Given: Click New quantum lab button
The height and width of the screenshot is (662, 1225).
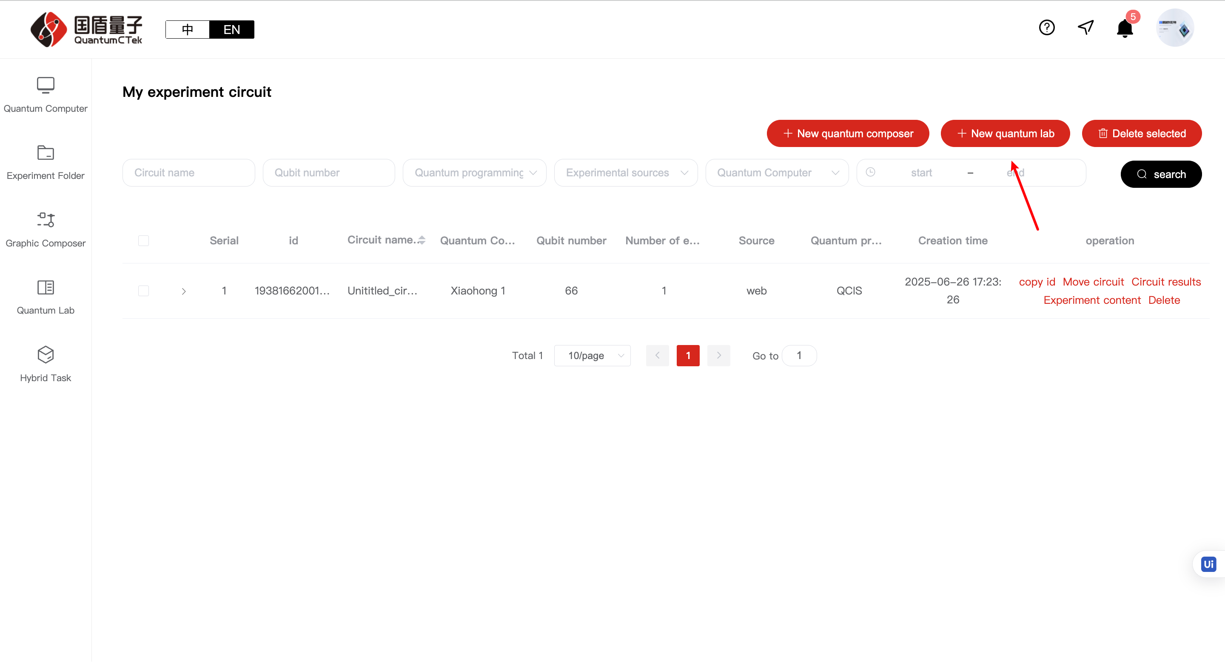Looking at the screenshot, I should point(1005,133).
